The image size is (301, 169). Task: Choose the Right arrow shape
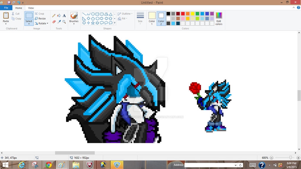102,19
